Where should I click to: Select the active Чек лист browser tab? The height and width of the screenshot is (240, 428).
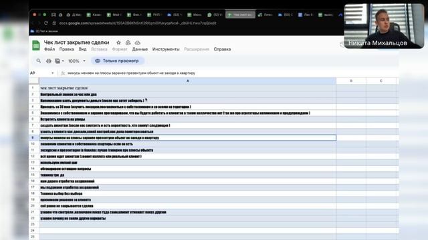pos(240,15)
